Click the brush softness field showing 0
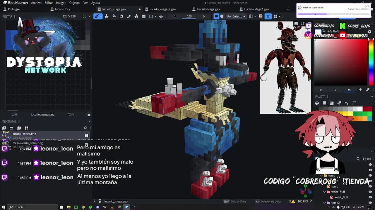The height and width of the screenshot is (210, 375). coord(204,16)
